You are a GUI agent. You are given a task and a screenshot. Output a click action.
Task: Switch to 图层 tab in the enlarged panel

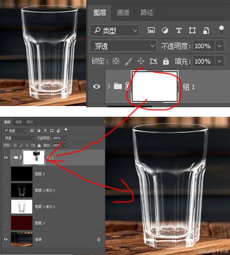point(100,12)
